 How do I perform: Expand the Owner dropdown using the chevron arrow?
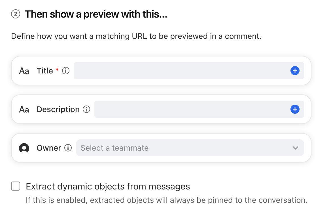[296, 148]
